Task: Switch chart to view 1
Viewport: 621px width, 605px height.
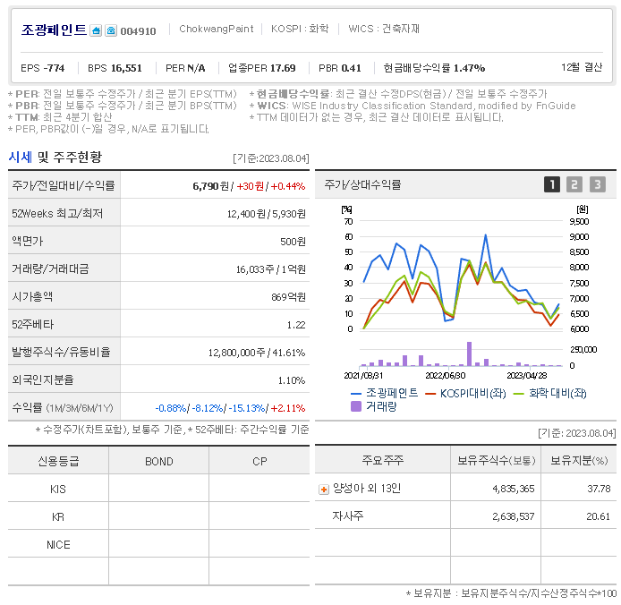Action: tap(552, 184)
